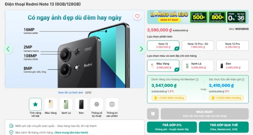Open Xem trung tâm bảo hành link
The image size is (253, 135).
tap(71, 132)
